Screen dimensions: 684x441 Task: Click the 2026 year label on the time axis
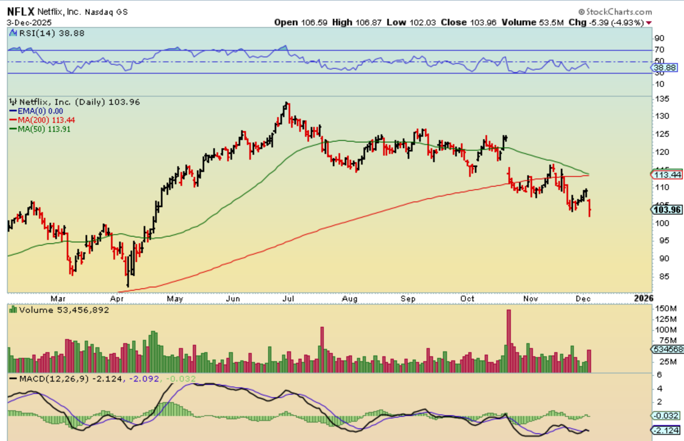pyautogui.click(x=644, y=298)
